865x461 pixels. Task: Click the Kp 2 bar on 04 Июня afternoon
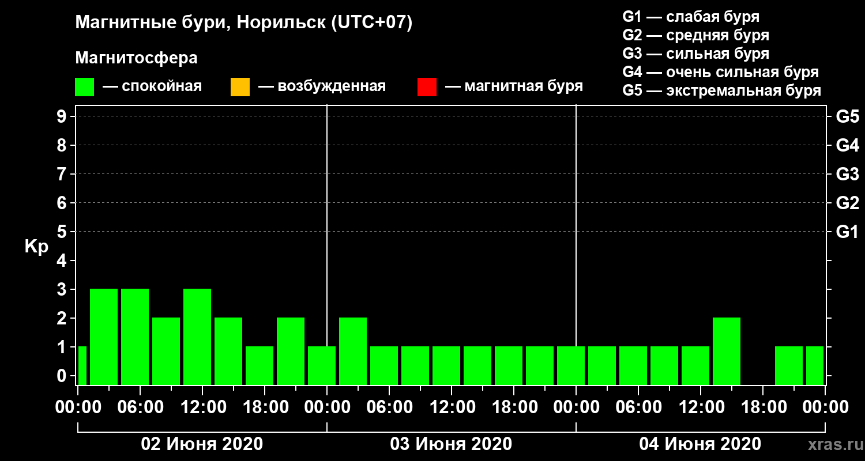pyautogui.click(x=727, y=351)
